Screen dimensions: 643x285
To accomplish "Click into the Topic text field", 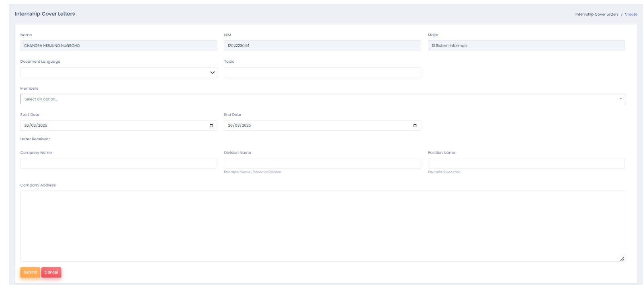I will pyautogui.click(x=322, y=73).
